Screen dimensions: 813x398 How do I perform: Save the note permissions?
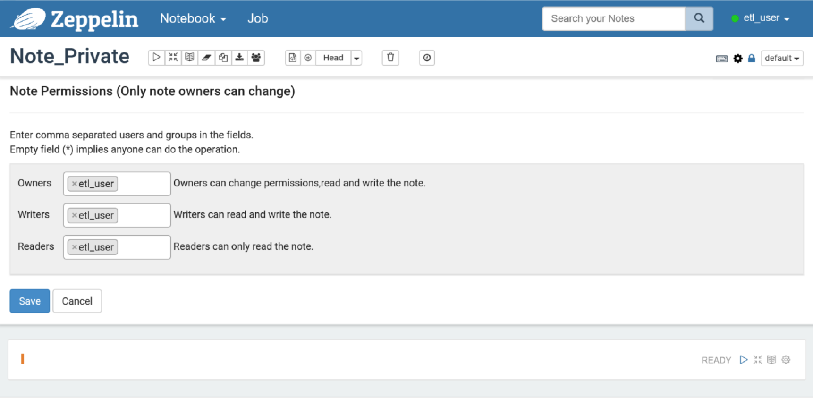tap(30, 301)
